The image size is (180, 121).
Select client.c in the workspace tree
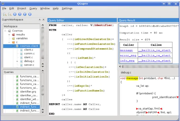pos(29,50)
